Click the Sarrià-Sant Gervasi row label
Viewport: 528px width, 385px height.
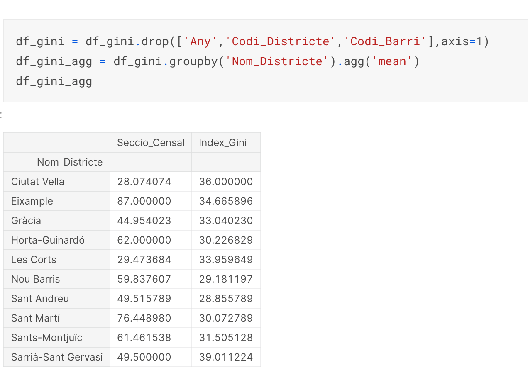pyautogui.click(x=57, y=357)
